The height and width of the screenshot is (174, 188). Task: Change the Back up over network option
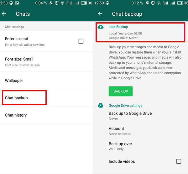(140, 146)
